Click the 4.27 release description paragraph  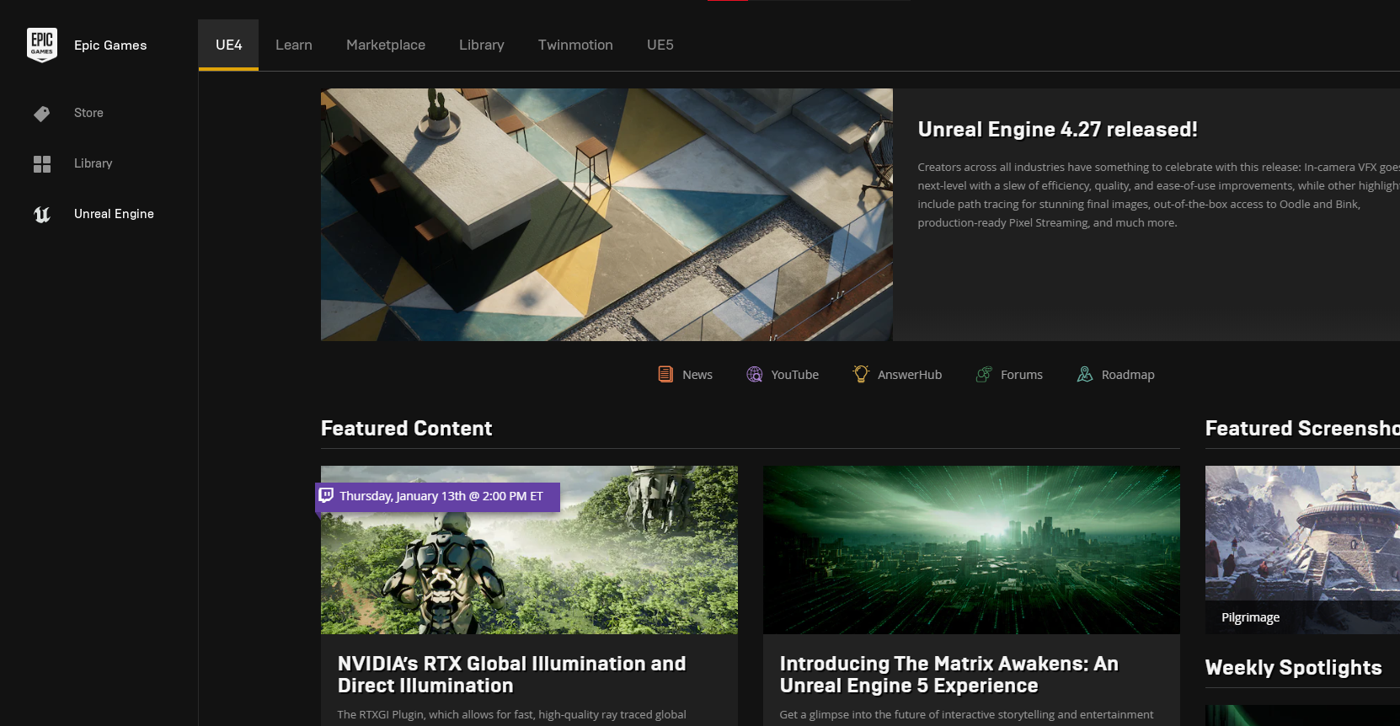pos(1158,195)
